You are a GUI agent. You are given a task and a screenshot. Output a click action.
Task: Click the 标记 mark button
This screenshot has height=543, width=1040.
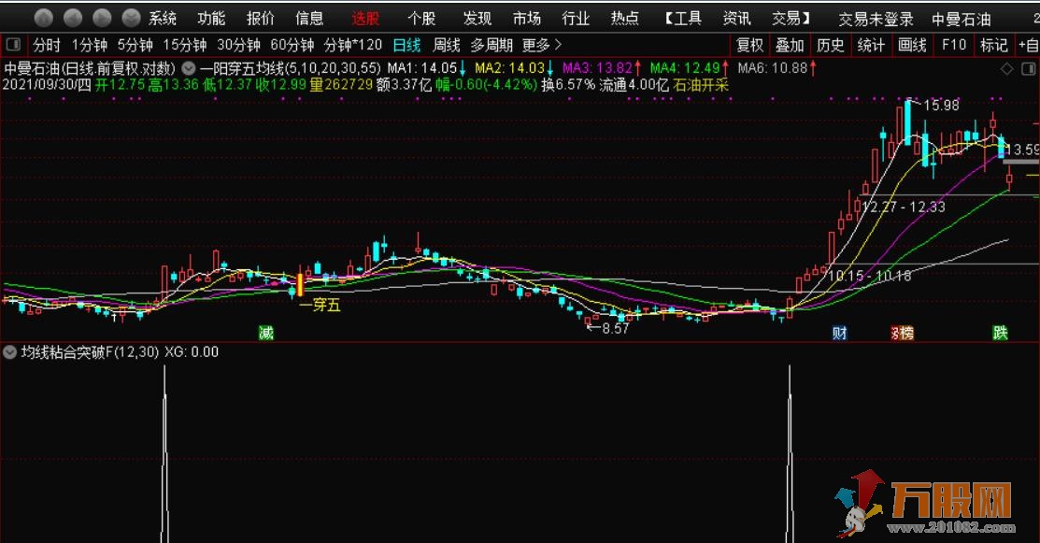pyautogui.click(x=994, y=45)
